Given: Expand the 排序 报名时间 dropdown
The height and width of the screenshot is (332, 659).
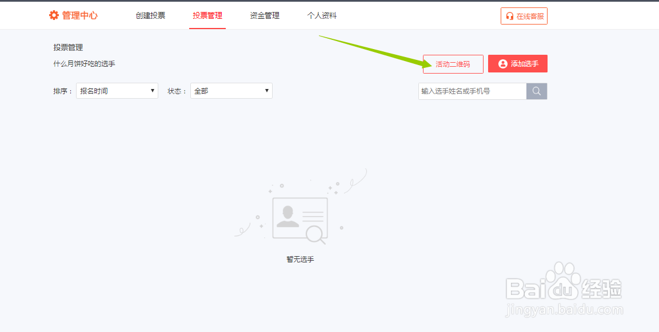Looking at the screenshot, I should tap(117, 91).
